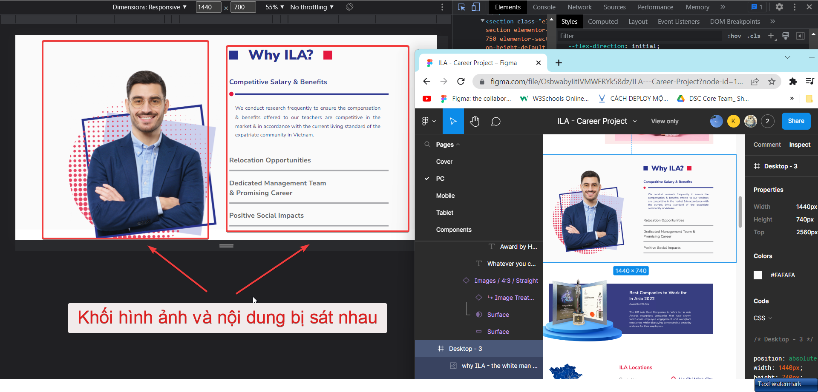
Task: Open DevTools issues counter badge
Action: [x=757, y=7]
